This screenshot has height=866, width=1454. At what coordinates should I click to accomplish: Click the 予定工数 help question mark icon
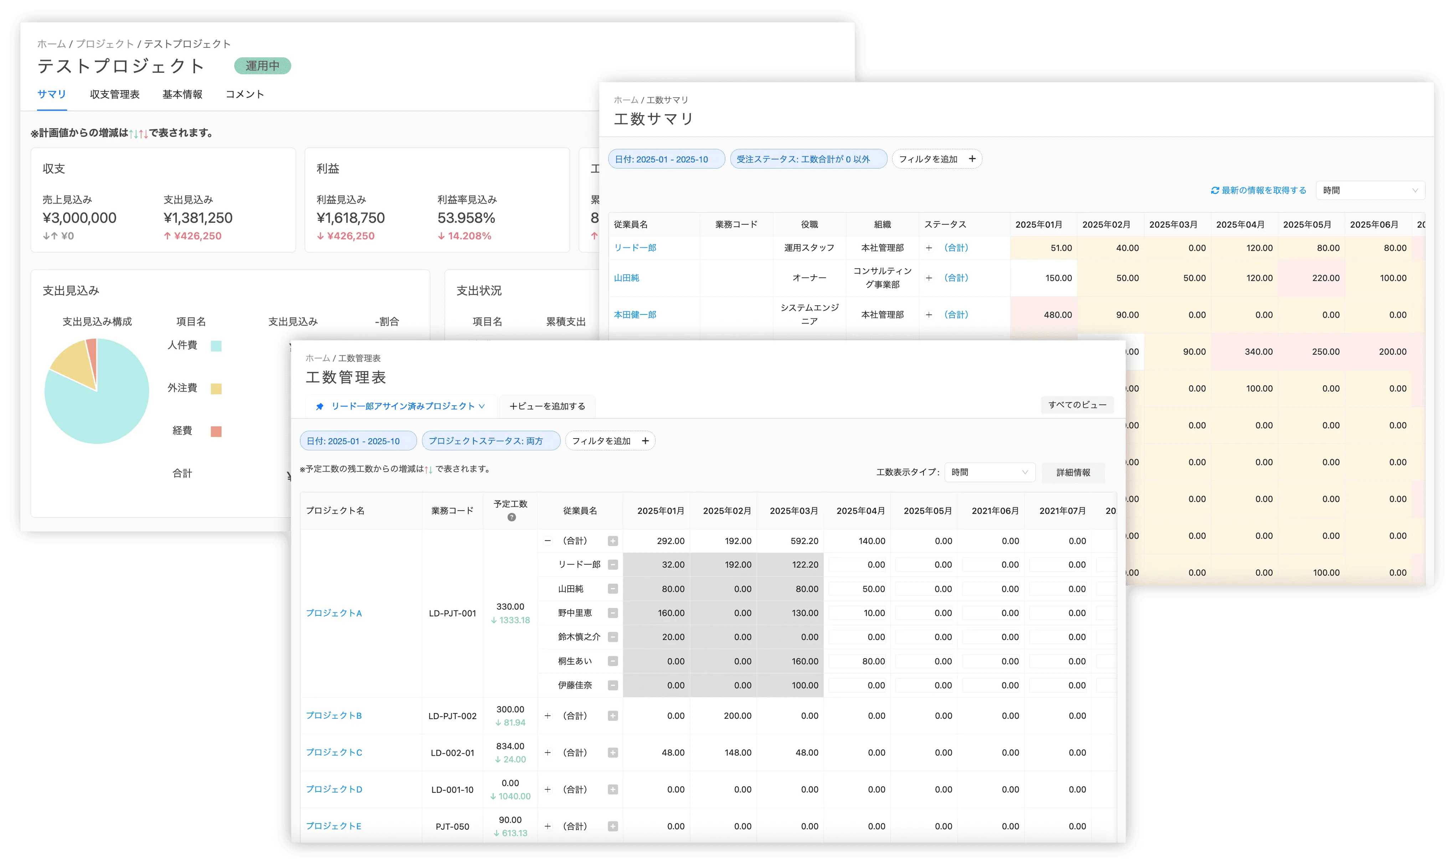pyautogui.click(x=511, y=517)
